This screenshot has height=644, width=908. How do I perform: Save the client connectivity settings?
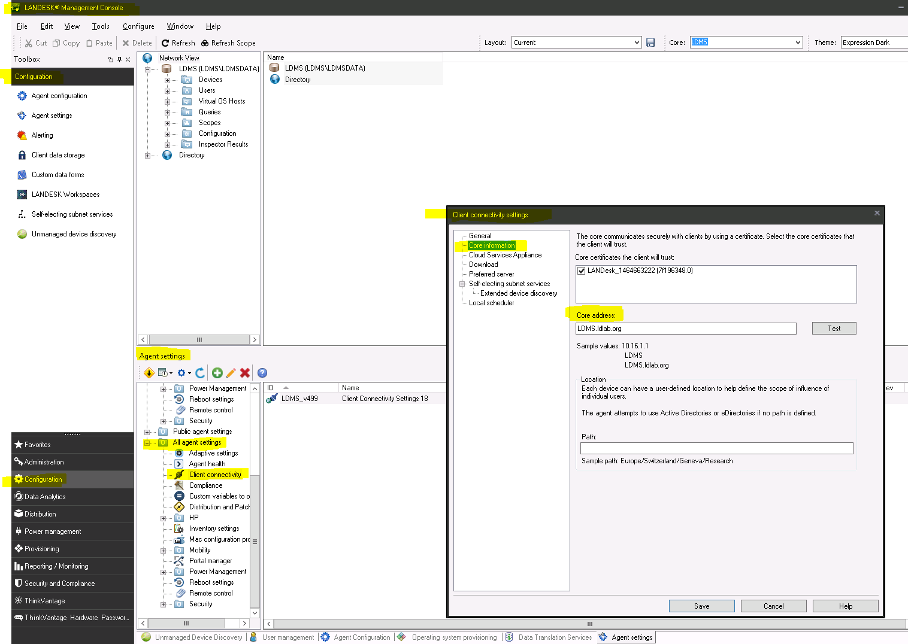click(x=701, y=606)
